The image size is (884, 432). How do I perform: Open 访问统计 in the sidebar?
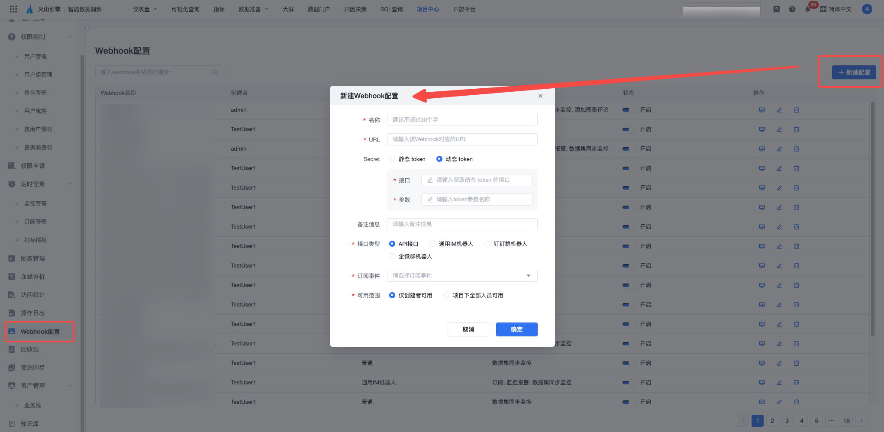(33, 295)
